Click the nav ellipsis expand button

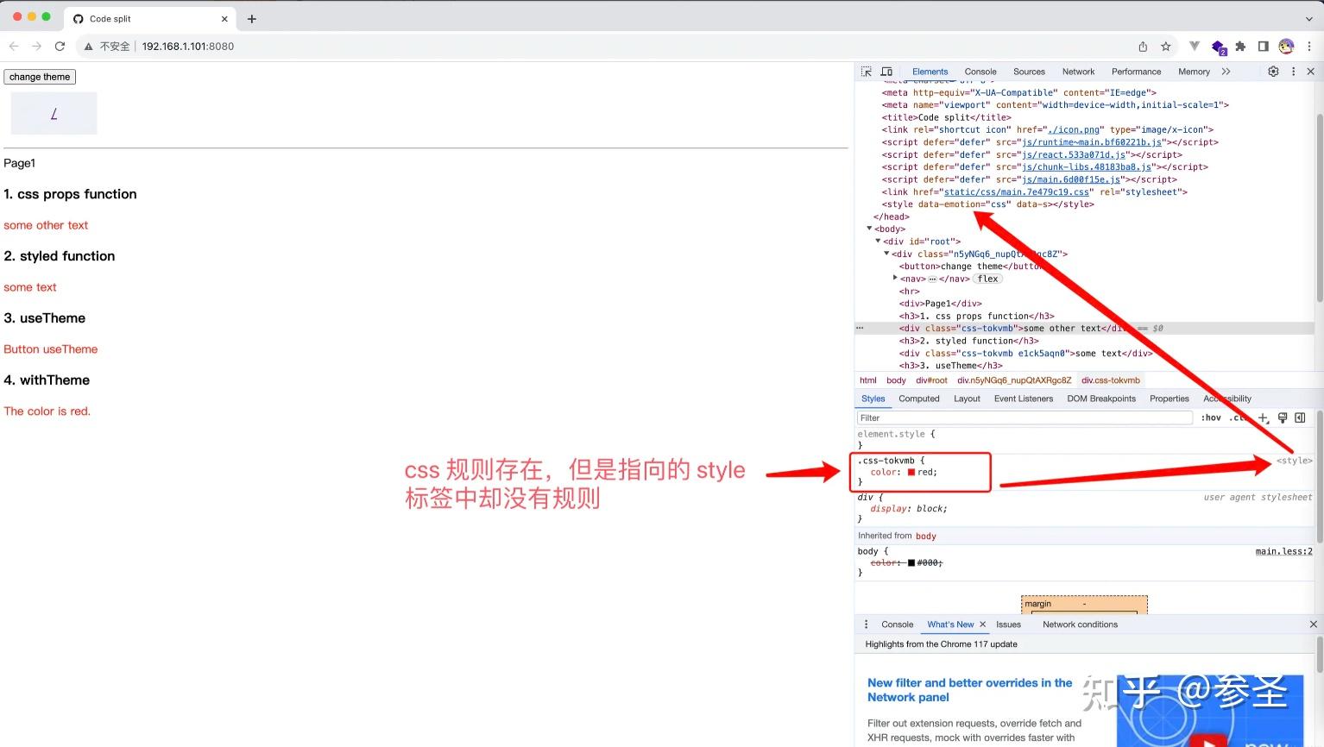pos(932,279)
